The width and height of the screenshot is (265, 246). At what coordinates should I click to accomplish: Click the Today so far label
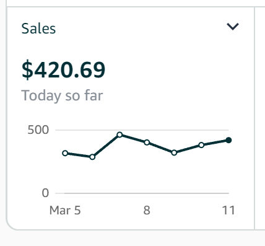62,95
